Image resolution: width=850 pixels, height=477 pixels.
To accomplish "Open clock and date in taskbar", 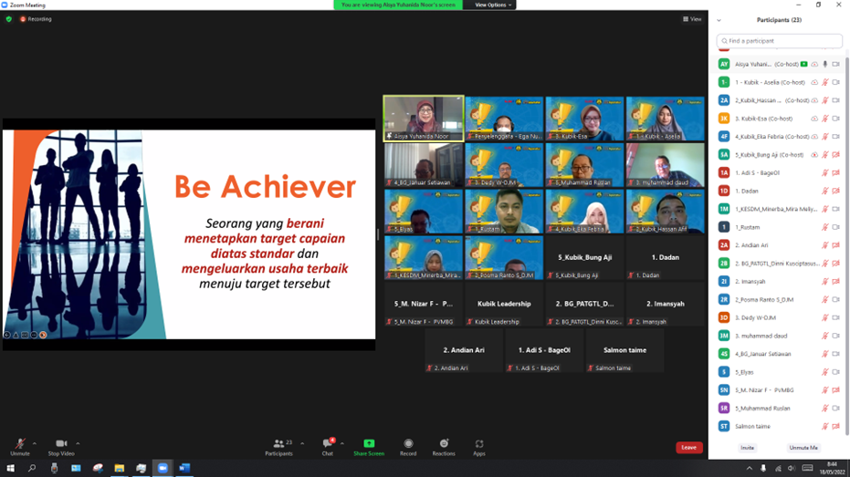I will tap(832, 469).
